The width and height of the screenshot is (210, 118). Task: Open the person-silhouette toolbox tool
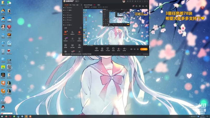pos(72,33)
